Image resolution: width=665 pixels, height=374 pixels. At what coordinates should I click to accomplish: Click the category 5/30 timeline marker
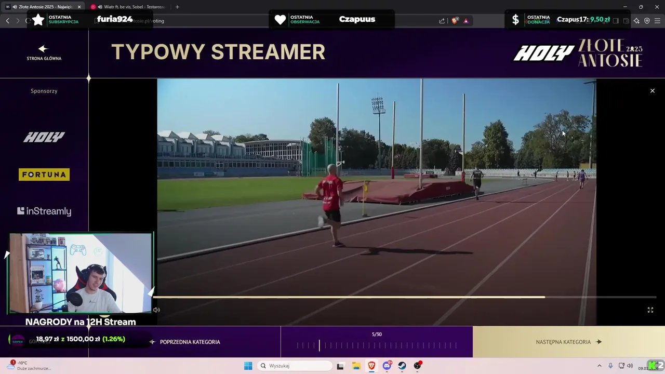pyautogui.click(x=320, y=345)
